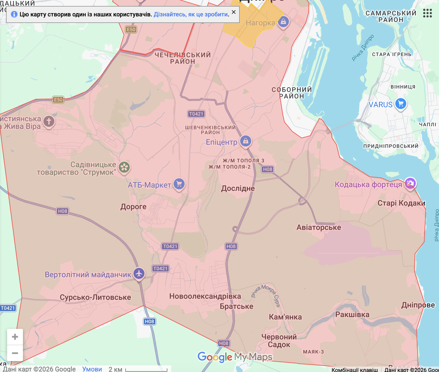Open the Умови terms link
The height and width of the screenshot is (372, 439).
tap(92, 369)
